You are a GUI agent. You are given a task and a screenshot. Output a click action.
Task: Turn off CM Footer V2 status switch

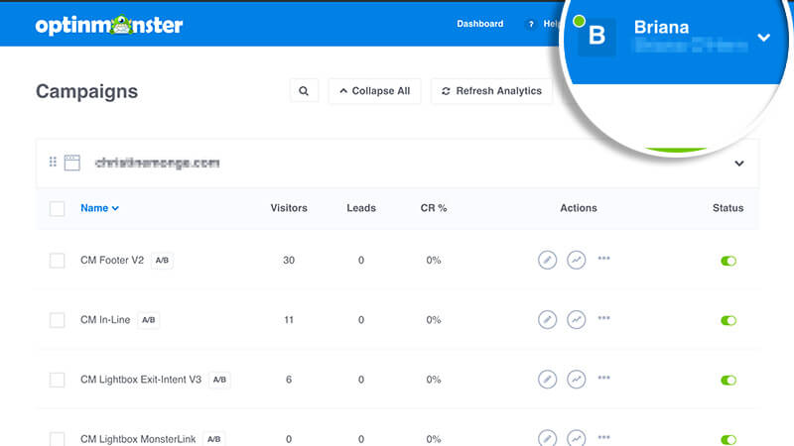pos(728,261)
